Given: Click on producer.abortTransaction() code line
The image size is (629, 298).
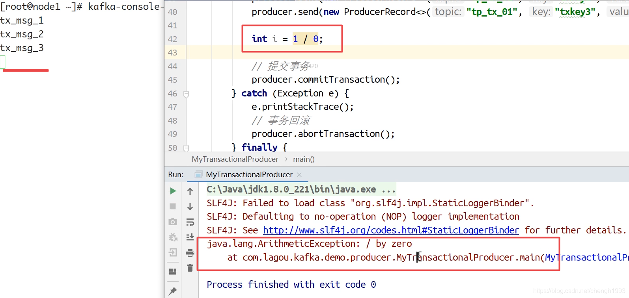Looking at the screenshot, I should click(323, 134).
